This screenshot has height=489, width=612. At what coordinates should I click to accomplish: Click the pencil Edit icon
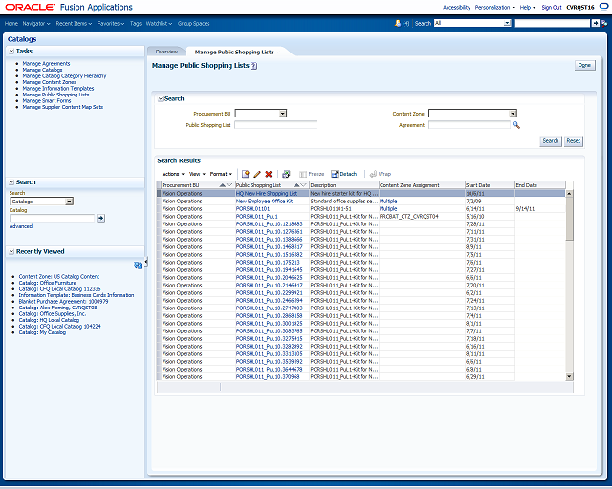[257, 174]
